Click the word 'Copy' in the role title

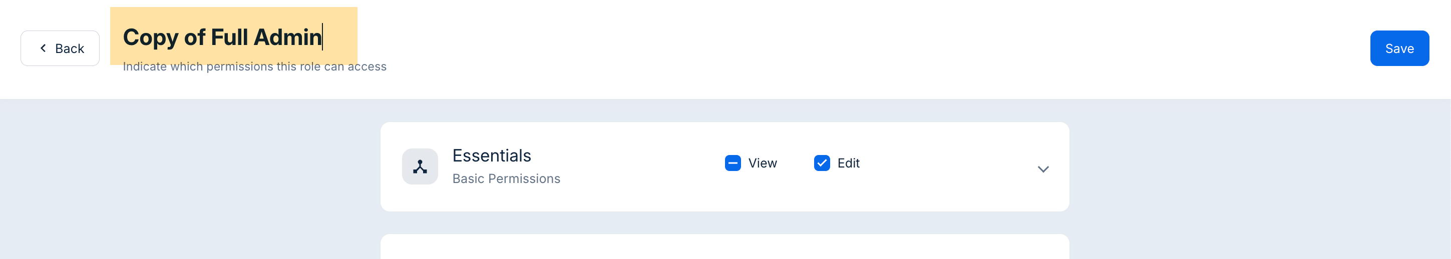tap(150, 37)
